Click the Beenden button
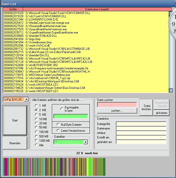The width and height of the screenshot is (176, 178). pos(15,143)
